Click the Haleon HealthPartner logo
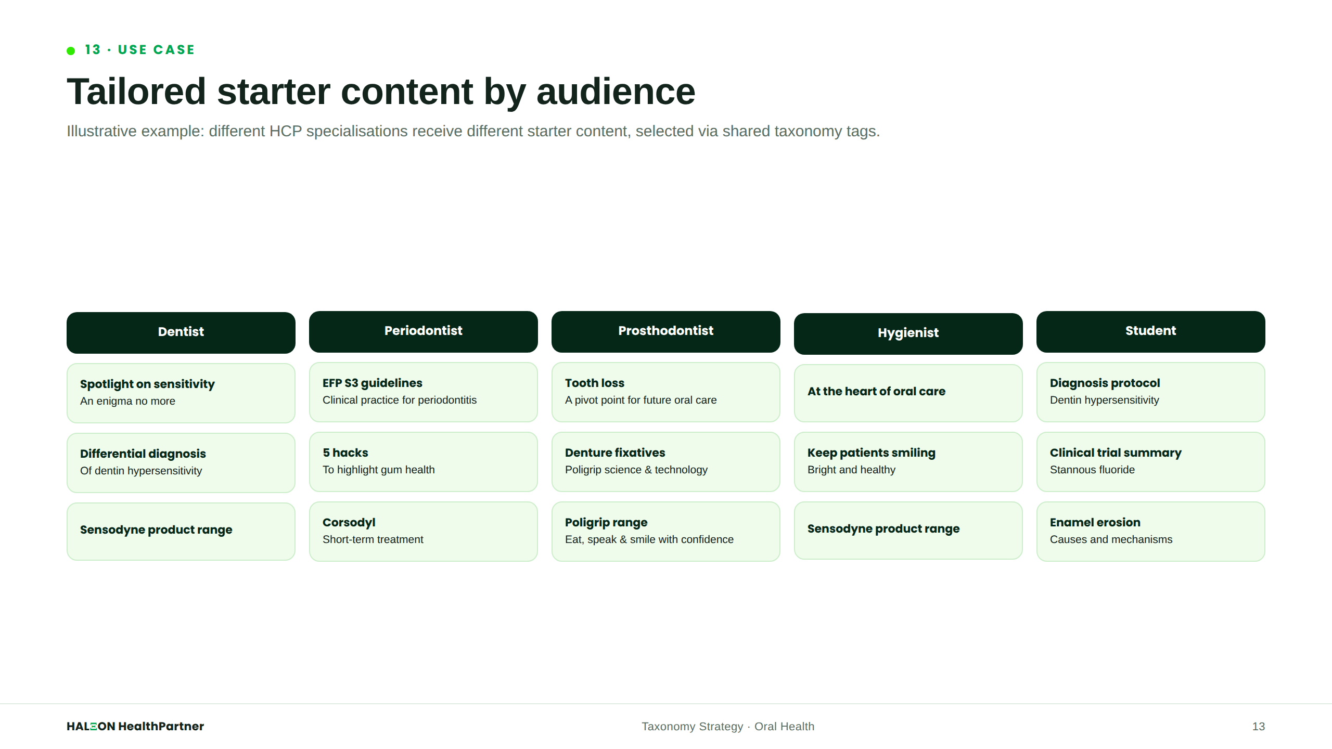This screenshot has width=1332, height=749. coord(135,726)
